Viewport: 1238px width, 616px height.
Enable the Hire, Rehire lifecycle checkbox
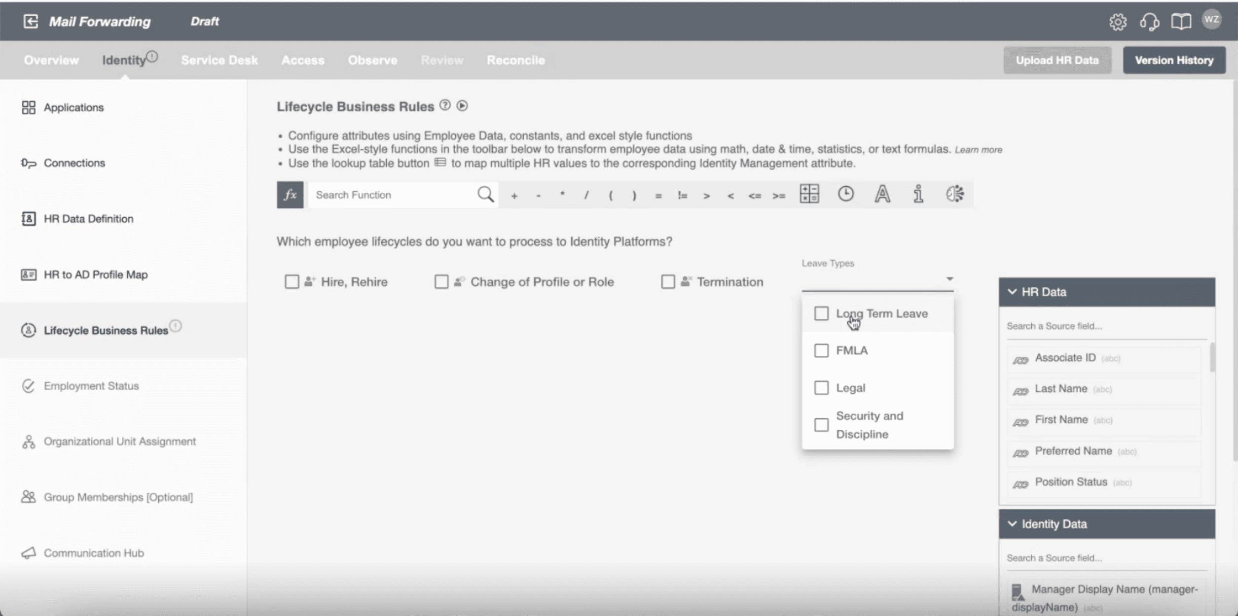(x=291, y=281)
